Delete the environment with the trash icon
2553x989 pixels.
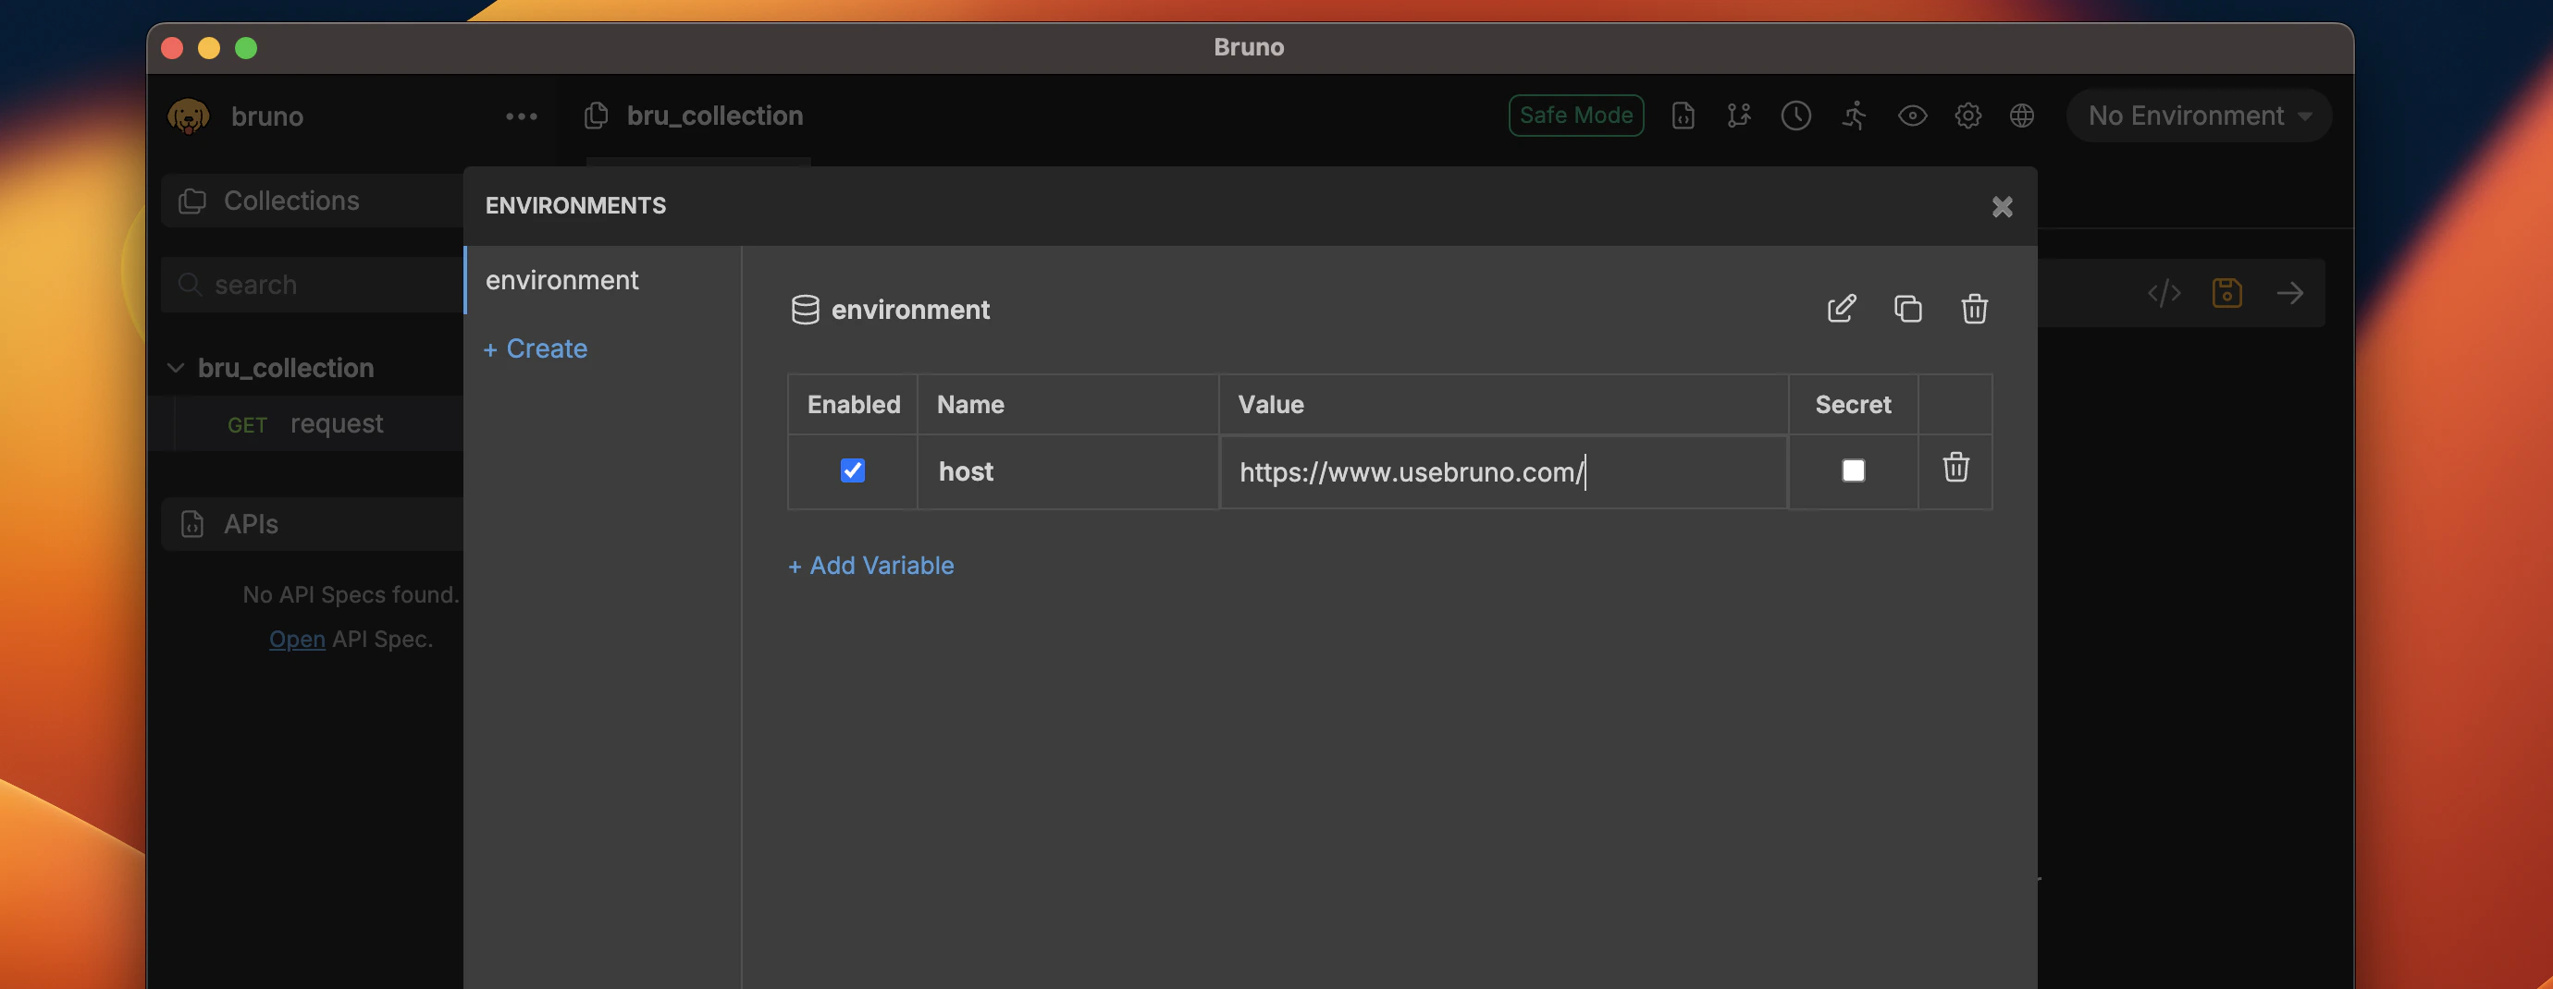click(1973, 309)
